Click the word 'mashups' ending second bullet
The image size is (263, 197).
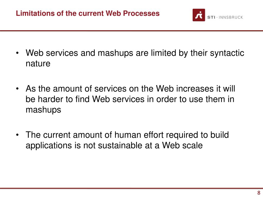click(x=43, y=110)
